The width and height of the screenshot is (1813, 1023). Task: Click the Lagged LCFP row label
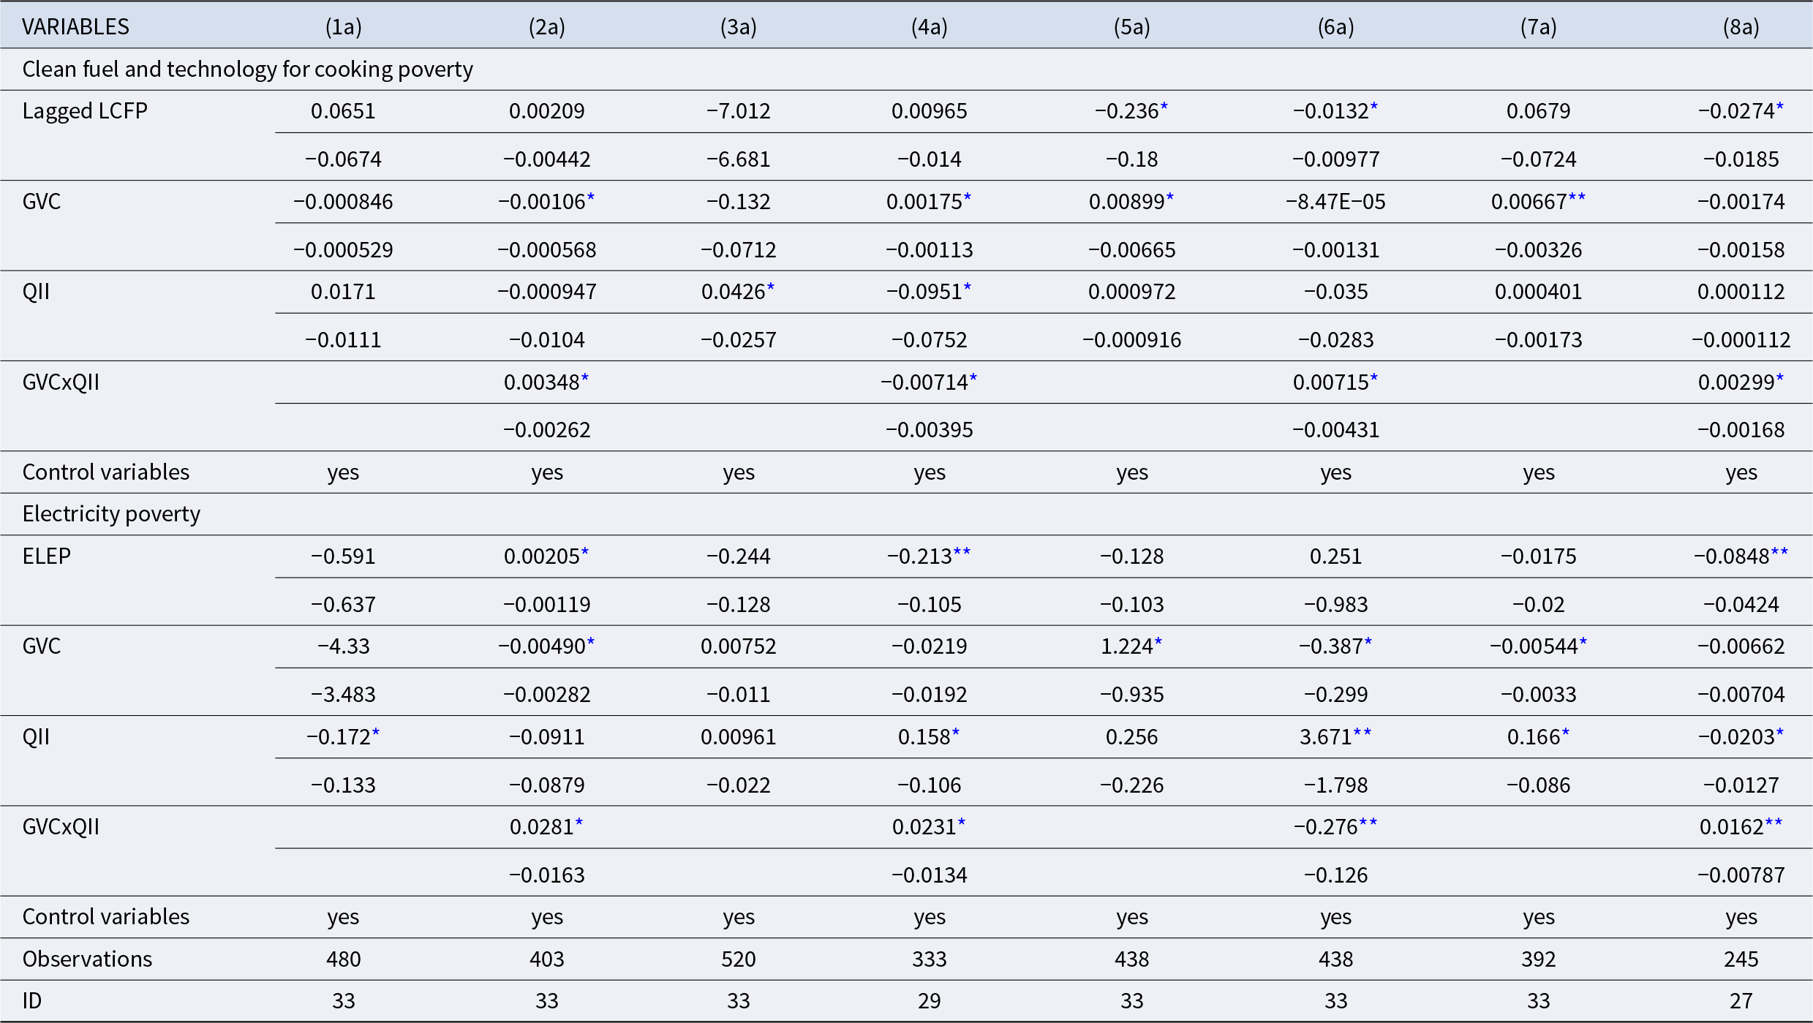pyautogui.click(x=85, y=110)
